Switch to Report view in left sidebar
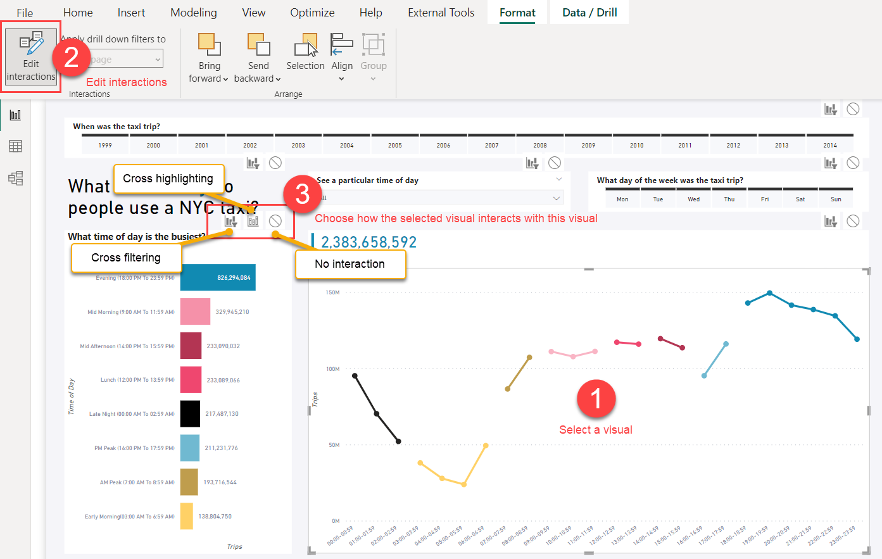Viewport: 882px width, 559px height. coord(15,115)
